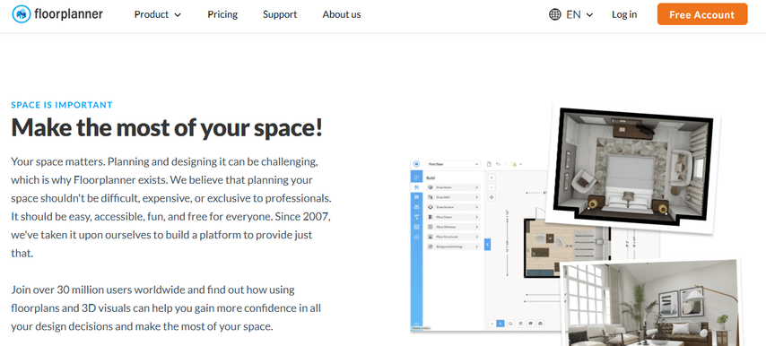Select the briefcase icon in blue sidebar

point(417,237)
